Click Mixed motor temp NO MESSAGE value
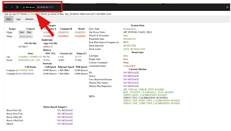This screenshot has height=131, width=231. pyautogui.click(x=65, y=124)
